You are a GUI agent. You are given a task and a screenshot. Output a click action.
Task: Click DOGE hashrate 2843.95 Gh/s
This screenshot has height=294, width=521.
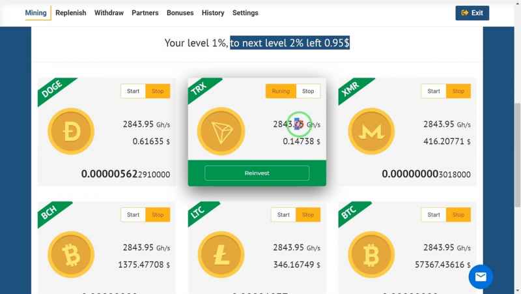click(147, 125)
